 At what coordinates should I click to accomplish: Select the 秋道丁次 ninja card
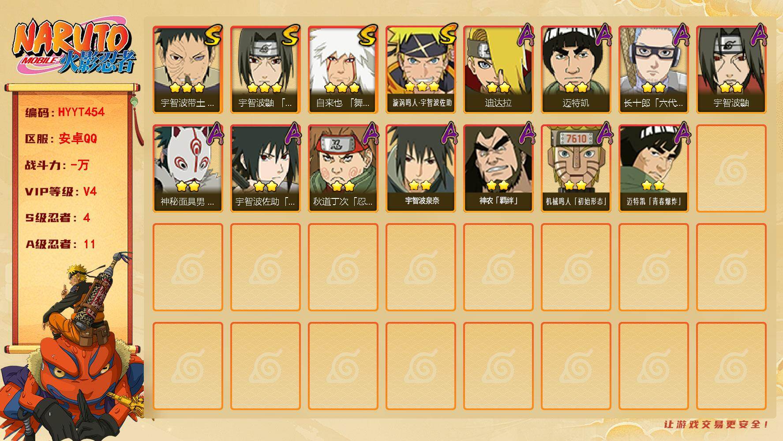pos(343,168)
